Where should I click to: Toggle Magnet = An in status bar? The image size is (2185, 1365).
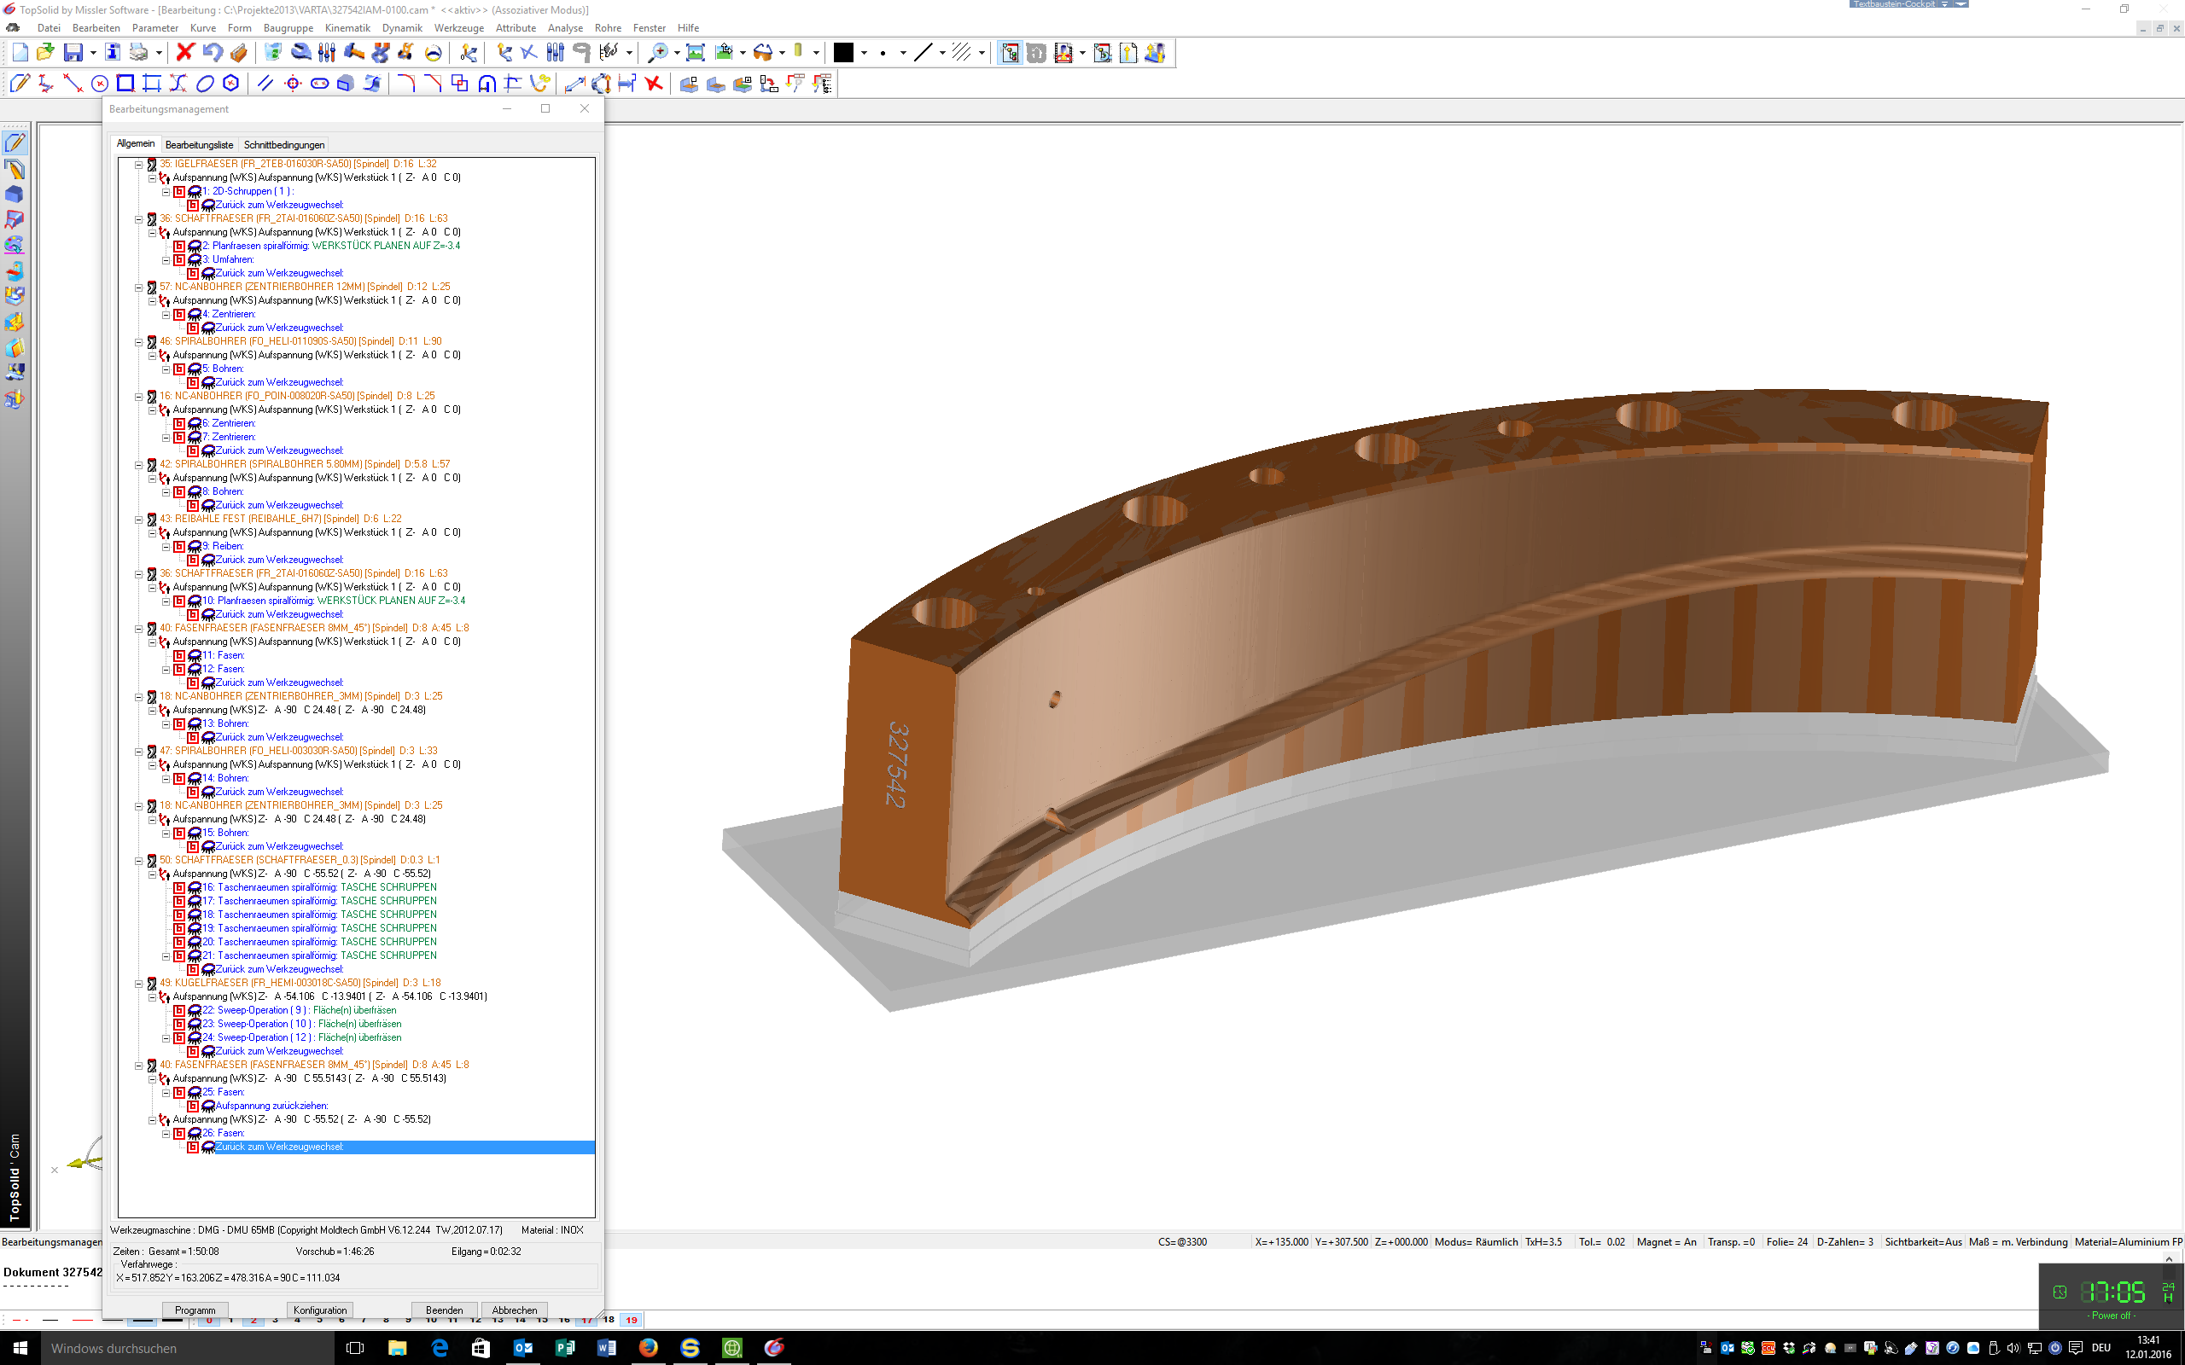click(1666, 1242)
